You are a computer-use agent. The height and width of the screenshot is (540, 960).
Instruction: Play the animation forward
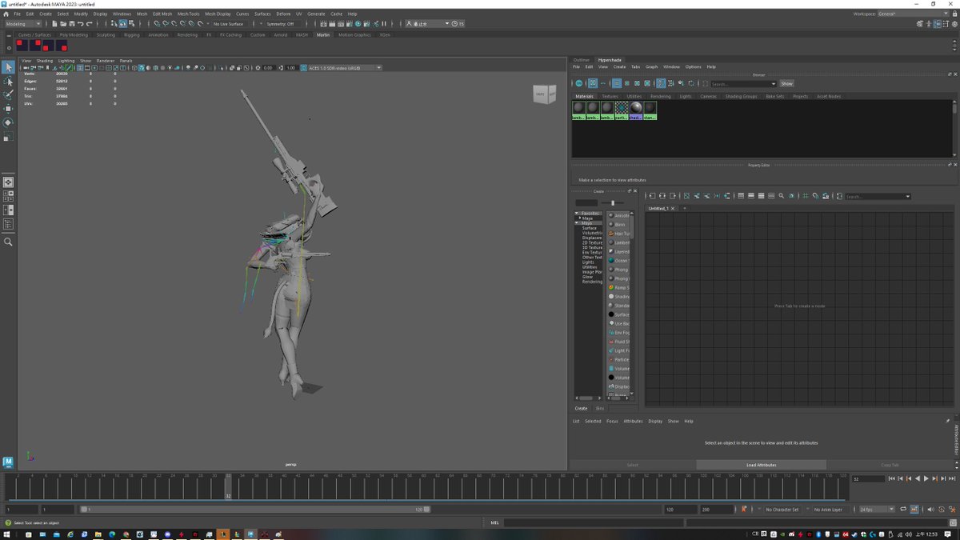(926, 478)
